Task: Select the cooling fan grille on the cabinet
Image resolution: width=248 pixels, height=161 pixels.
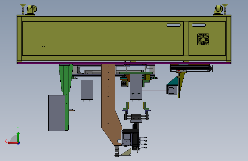Action: (x=203, y=39)
